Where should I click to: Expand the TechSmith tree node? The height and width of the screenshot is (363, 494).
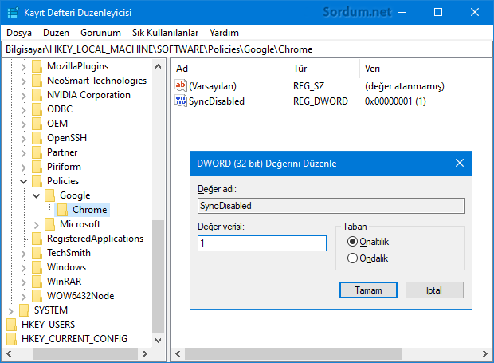tap(24, 253)
